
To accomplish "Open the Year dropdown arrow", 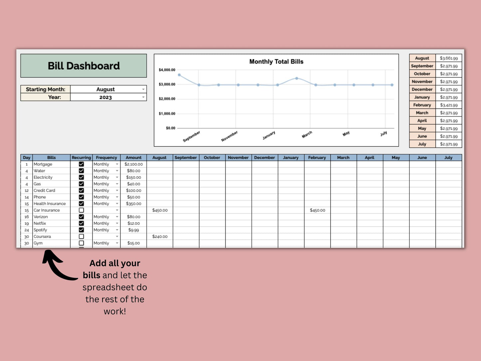I will (x=143, y=97).
